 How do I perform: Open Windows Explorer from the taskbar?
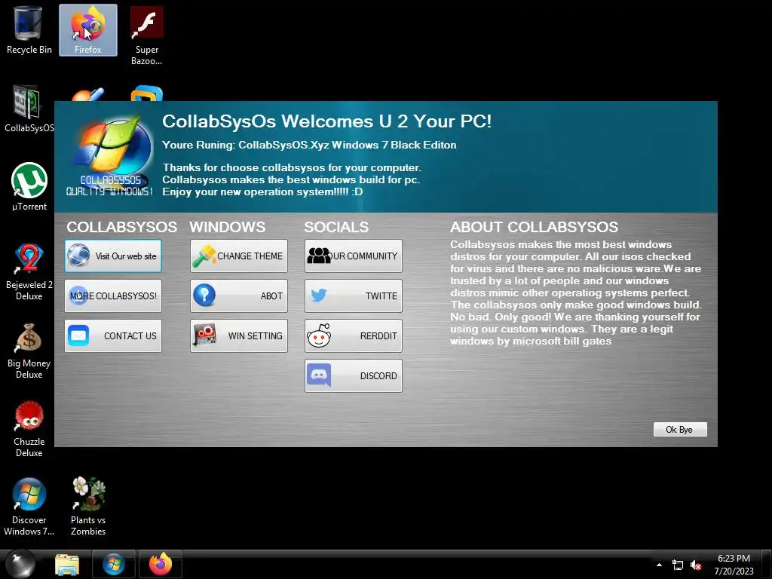[x=67, y=565]
